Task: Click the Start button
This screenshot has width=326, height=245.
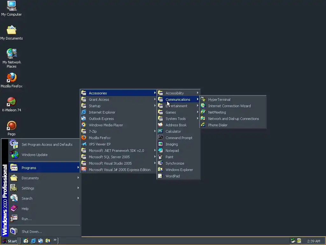Action: [9, 241]
